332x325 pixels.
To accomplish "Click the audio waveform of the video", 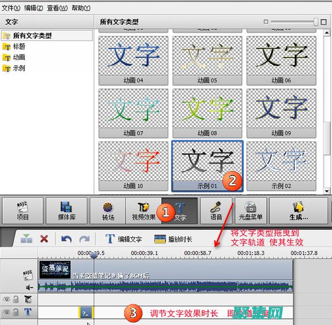I will click(x=165, y=287).
